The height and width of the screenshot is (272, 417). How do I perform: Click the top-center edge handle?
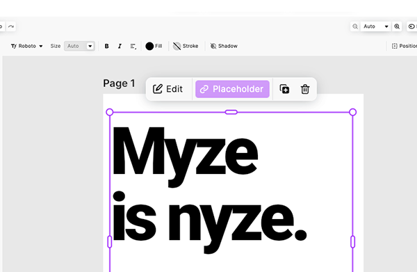(231, 112)
